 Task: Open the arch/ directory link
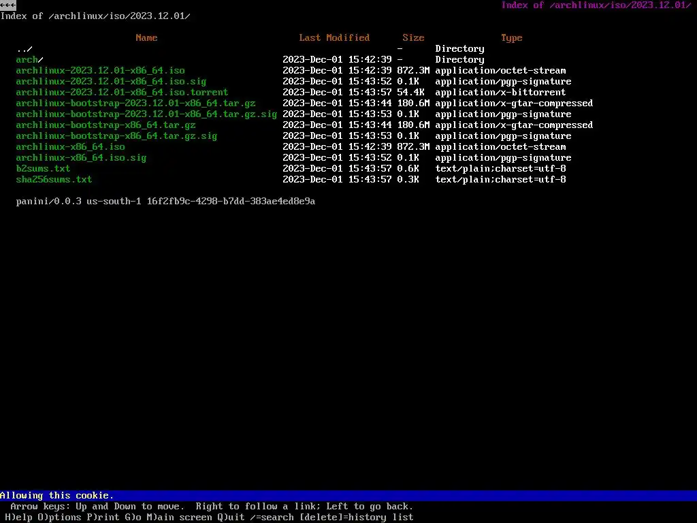pyautogui.click(x=30, y=60)
